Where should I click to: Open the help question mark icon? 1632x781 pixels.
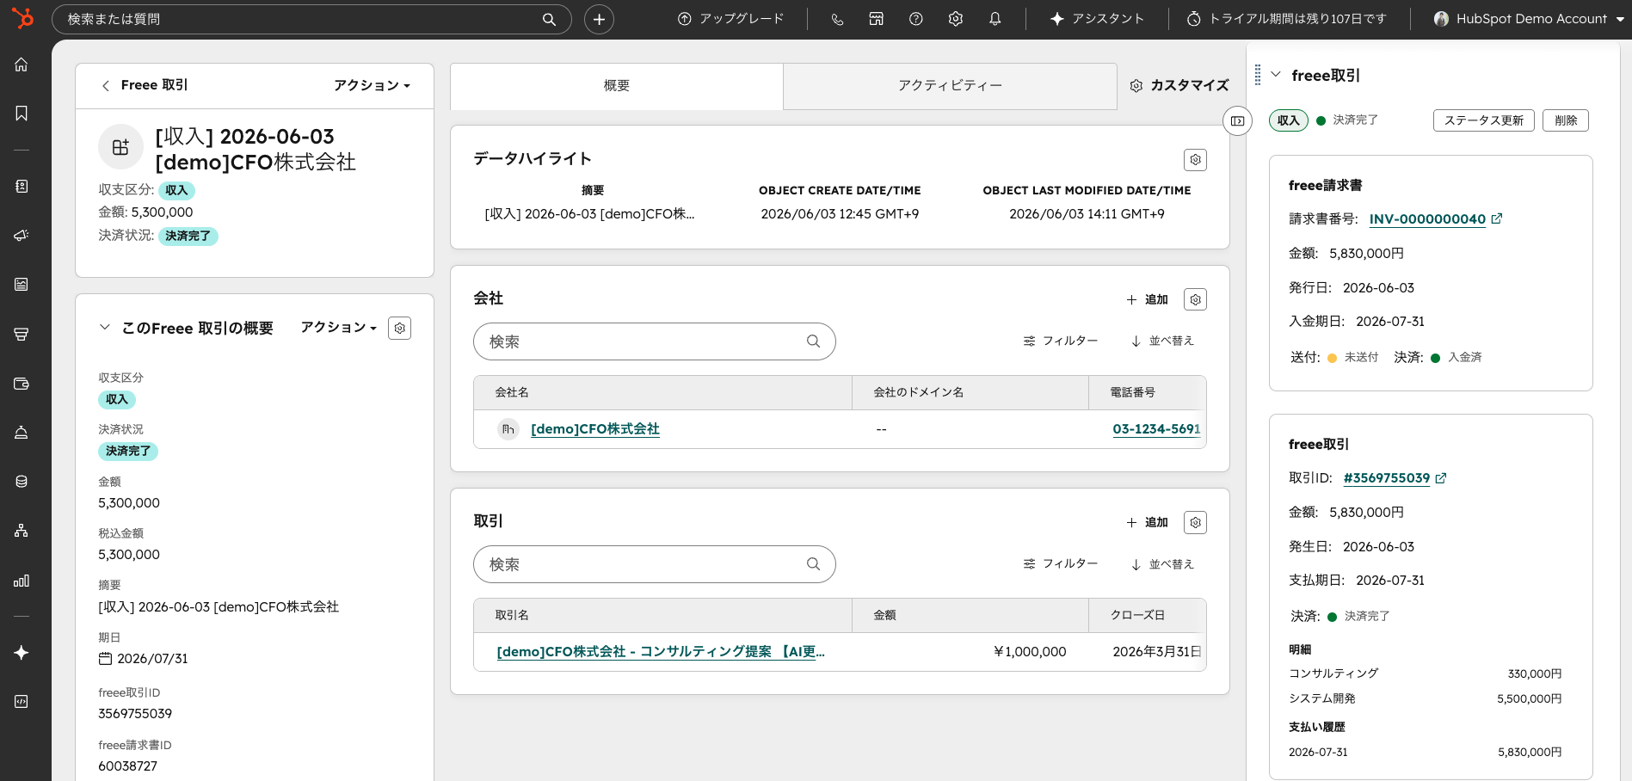[915, 19]
